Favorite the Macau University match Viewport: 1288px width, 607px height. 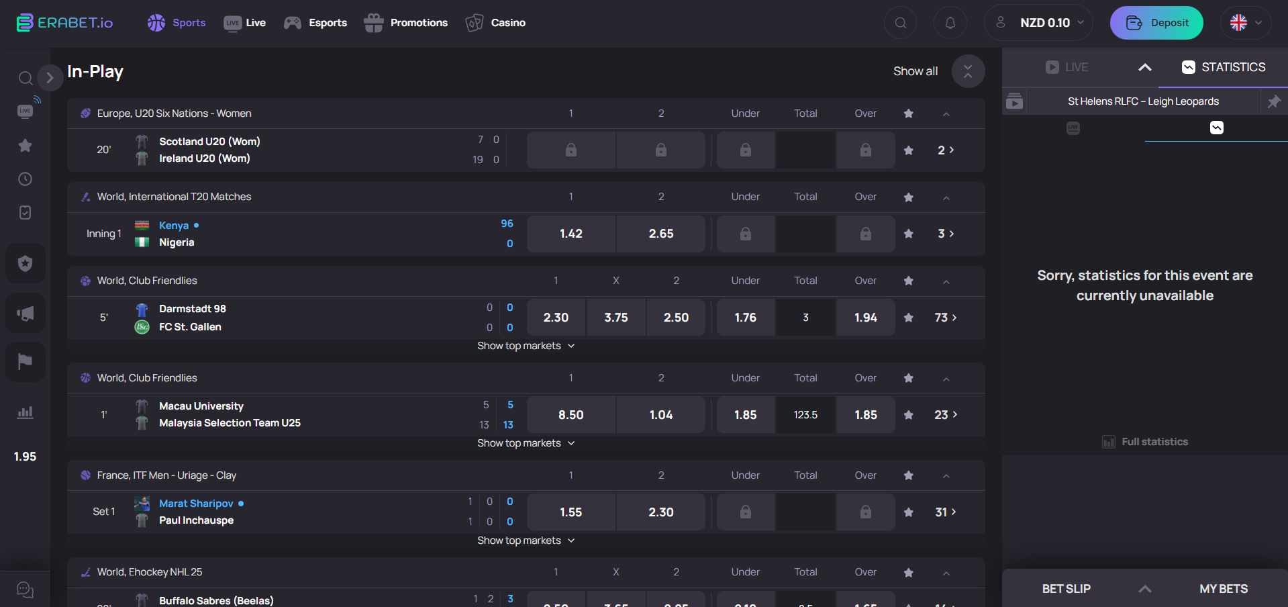click(909, 415)
